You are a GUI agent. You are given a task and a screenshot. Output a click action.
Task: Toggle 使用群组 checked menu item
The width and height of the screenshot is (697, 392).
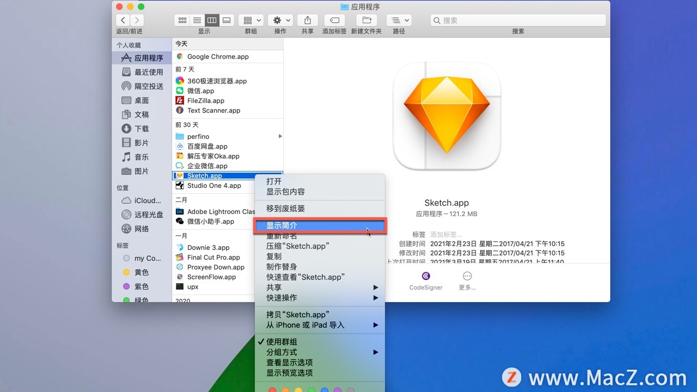(320, 342)
